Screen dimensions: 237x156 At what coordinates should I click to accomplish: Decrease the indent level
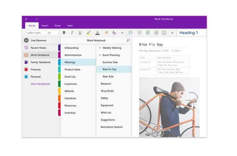pyautogui.click(x=148, y=33)
